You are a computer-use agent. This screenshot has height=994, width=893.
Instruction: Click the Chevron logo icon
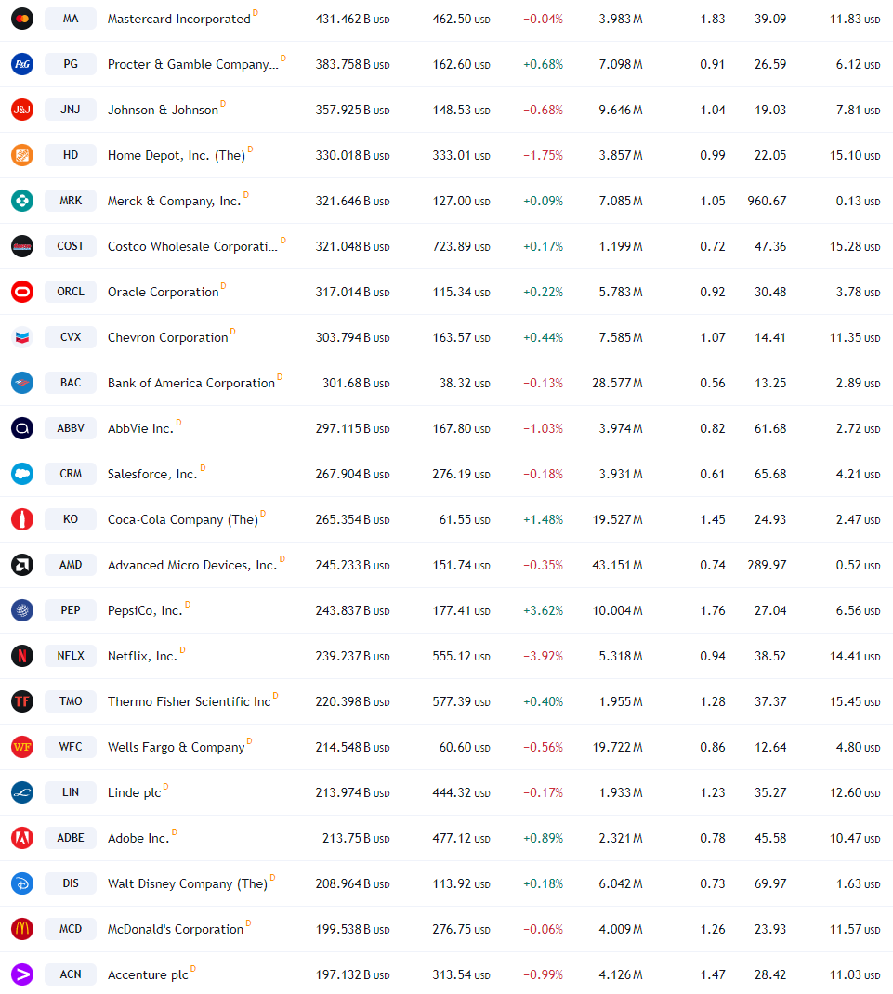(x=22, y=337)
